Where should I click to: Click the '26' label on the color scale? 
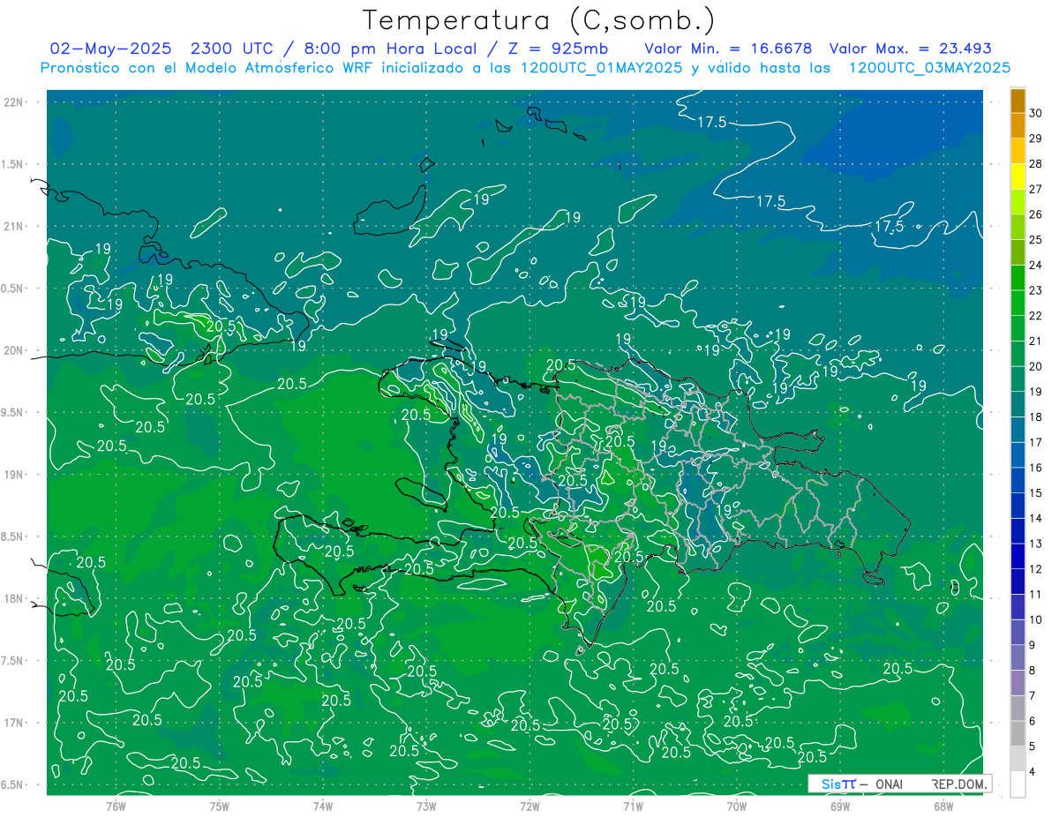click(x=1035, y=214)
